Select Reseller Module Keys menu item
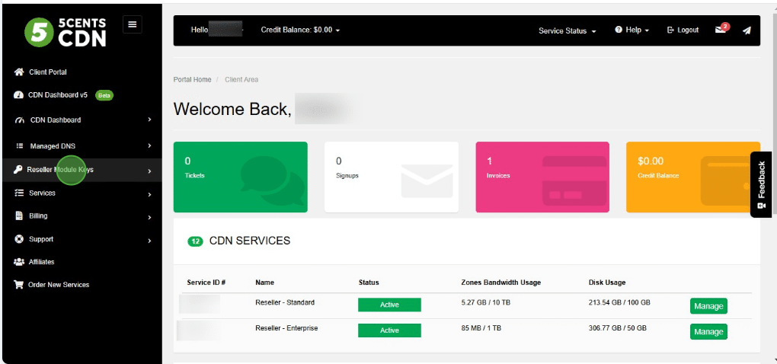The height and width of the screenshot is (364, 777). (x=60, y=170)
